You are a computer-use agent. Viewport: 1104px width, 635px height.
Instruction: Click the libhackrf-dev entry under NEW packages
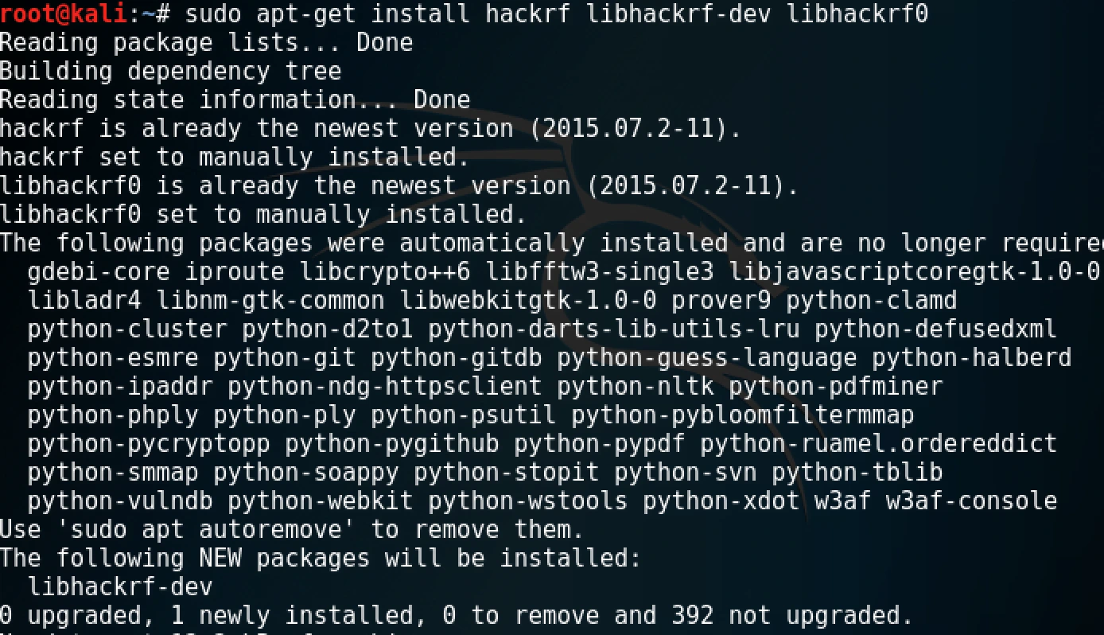(120, 586)
